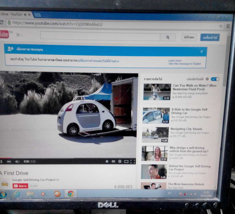Viewport: 235px width, 214px height.
Task: Bookmark the page with the star icon
Action: pyautogui.click(x=221, y=26)
